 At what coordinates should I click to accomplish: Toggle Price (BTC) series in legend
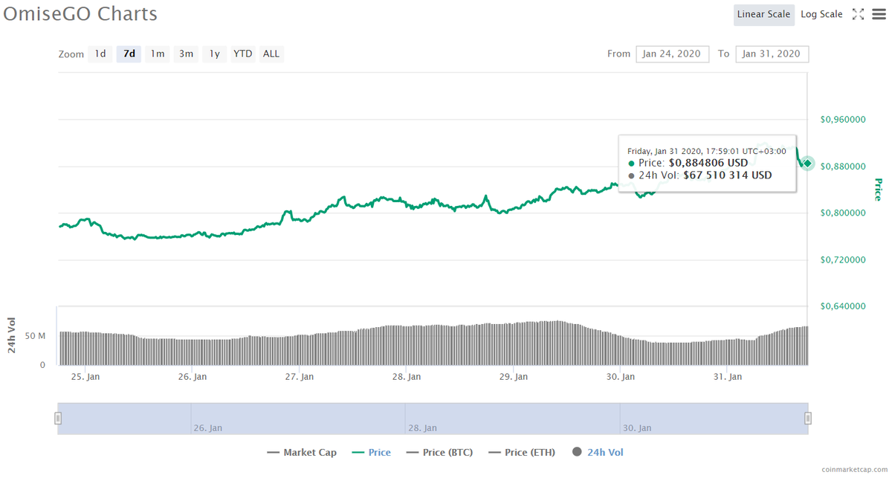pos(440,452)
